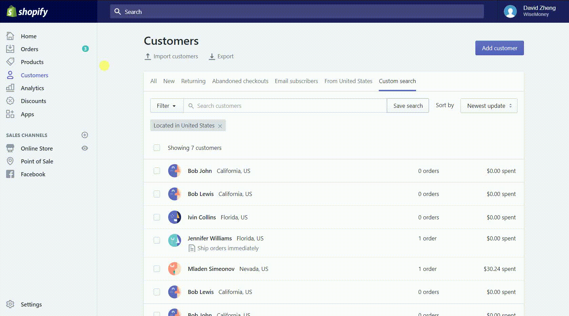The image size is (569, 316).
Task: Click David Zheng's profile avatar
Action: [510, 11]
